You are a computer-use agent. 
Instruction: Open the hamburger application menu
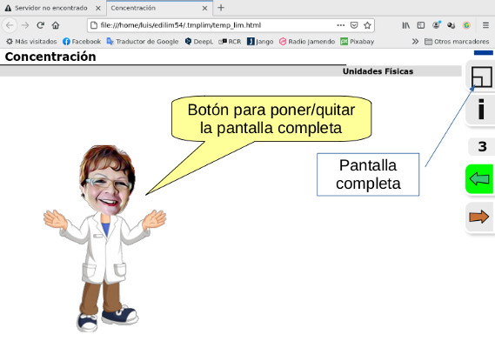click(485, 25)
